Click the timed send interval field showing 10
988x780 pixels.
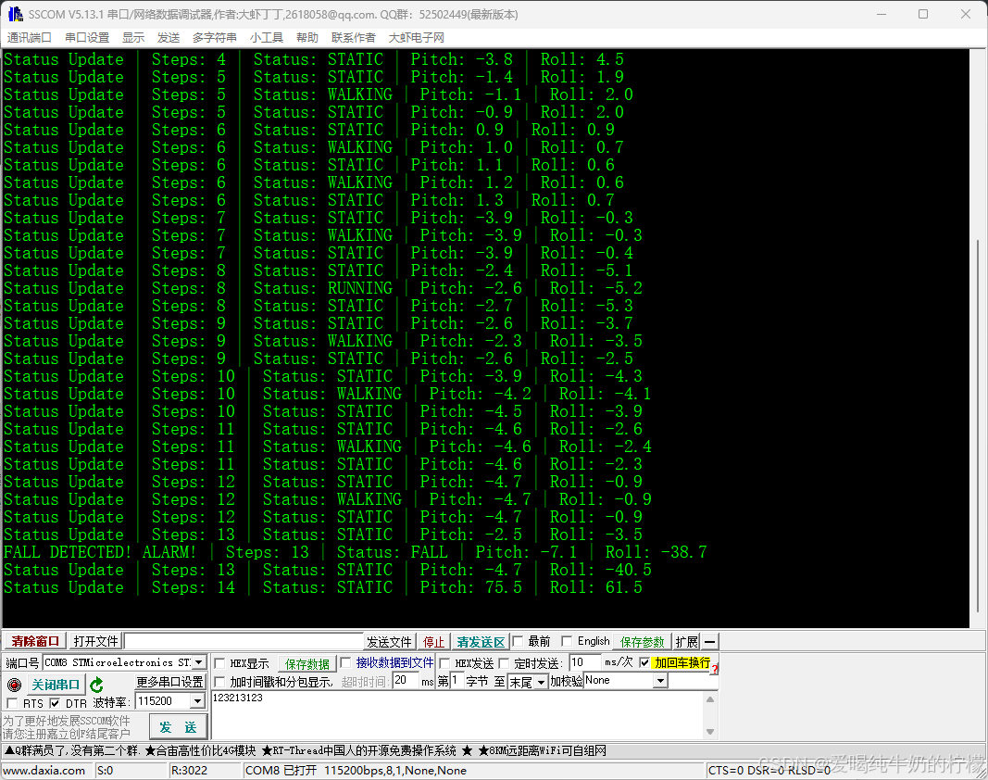tap(584, 662)
